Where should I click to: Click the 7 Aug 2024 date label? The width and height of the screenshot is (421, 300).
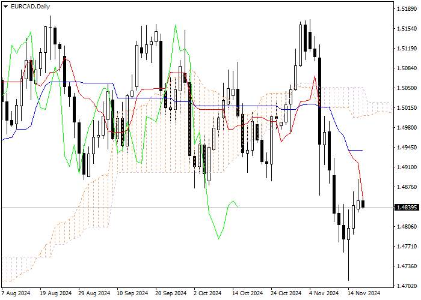tap(16, 293)
